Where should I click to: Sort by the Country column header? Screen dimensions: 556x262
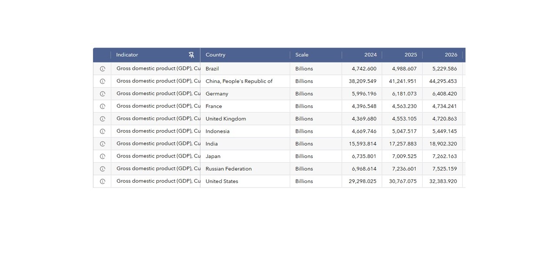click(x=215, y=55)
